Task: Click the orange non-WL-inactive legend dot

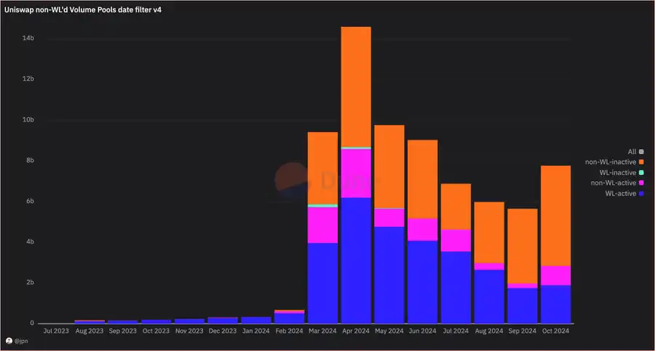Action: click(x=640, y=162)
